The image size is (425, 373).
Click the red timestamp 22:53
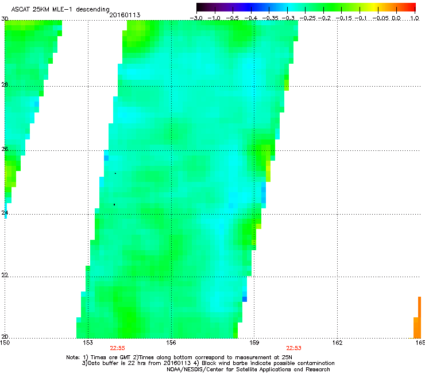(x=294, y=348)
